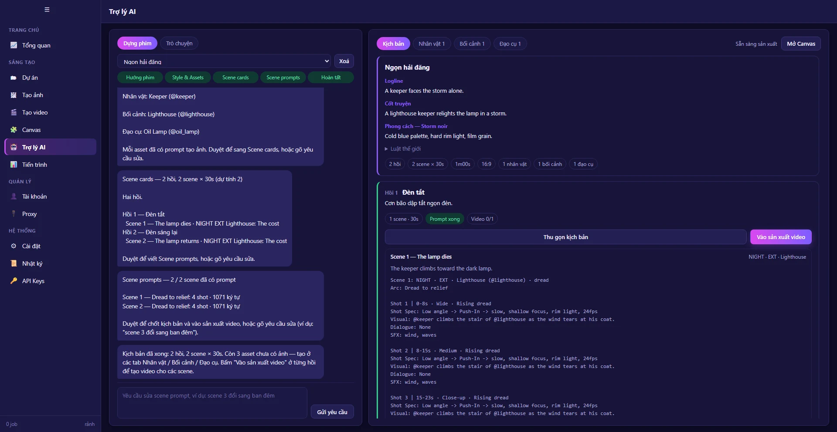Open Dự án folder icon
Viewport: 837px width, 432px height.
[x=14, y=78]
